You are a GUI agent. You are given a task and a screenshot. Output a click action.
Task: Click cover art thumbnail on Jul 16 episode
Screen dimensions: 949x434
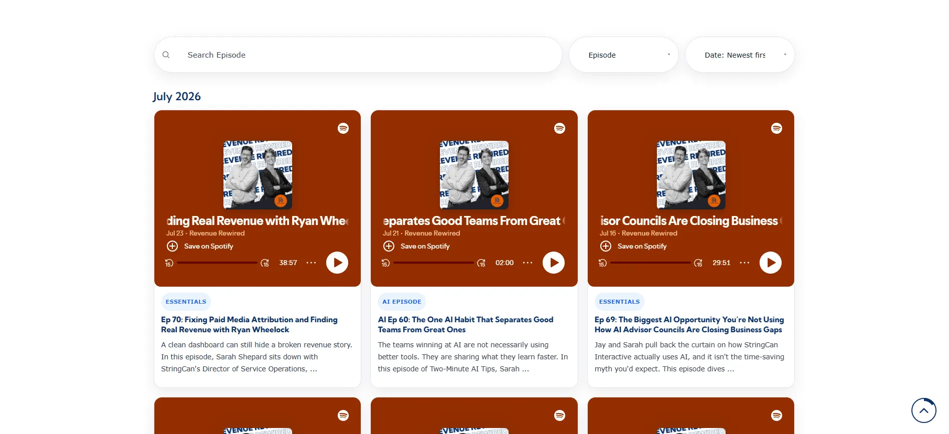click(x=691, y=175)
